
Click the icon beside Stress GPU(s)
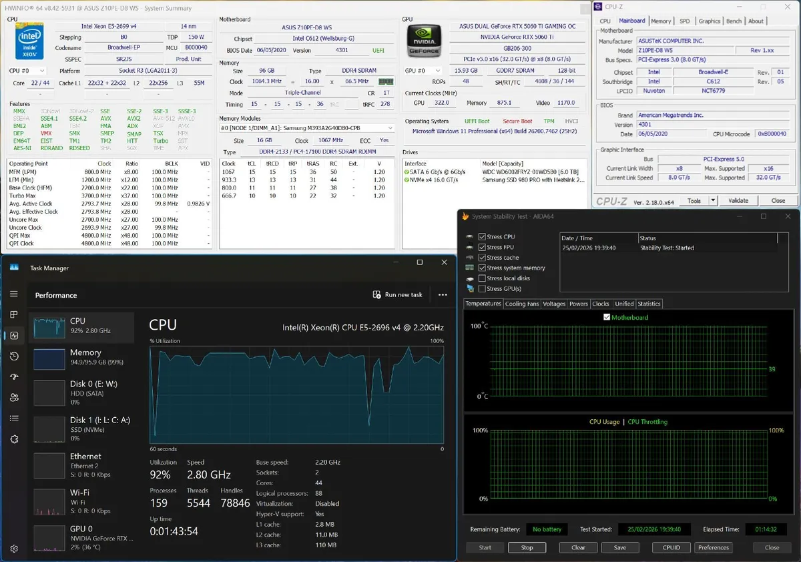(x=470, y=288)
